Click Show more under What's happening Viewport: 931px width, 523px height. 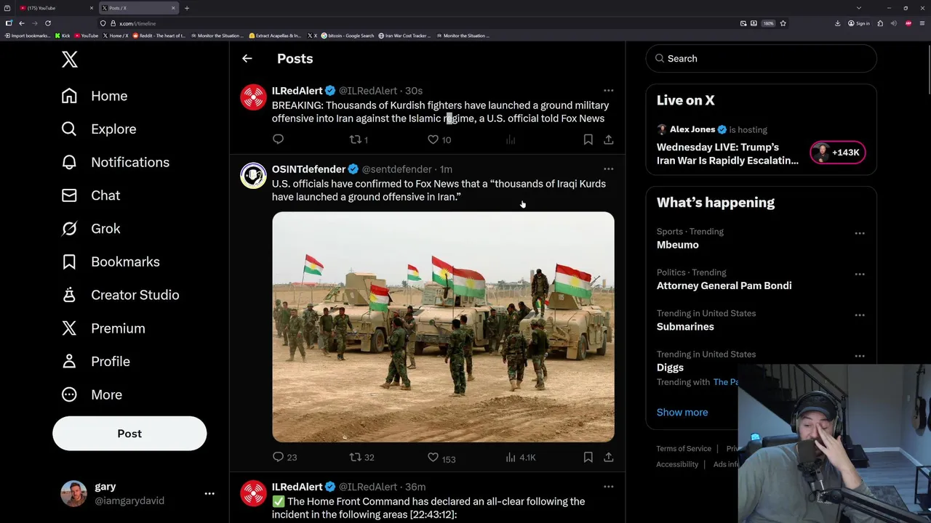[682, 413]
